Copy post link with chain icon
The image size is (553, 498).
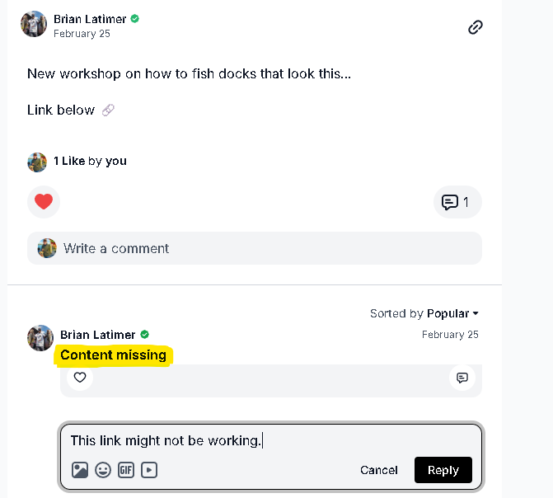[x=475, y=27]
